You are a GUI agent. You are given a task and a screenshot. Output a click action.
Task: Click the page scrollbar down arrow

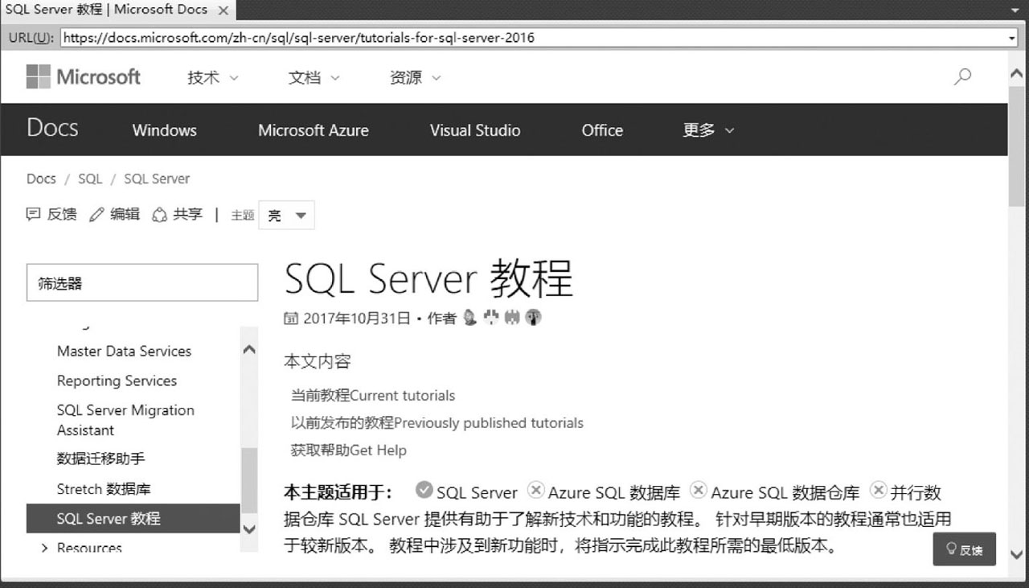1016,554
